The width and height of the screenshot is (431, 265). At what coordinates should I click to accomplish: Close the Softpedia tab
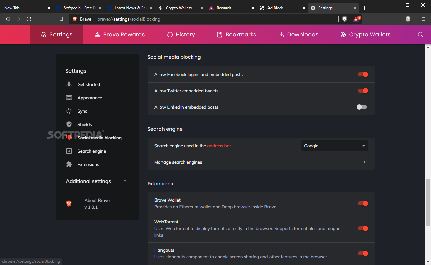(100, 8)
